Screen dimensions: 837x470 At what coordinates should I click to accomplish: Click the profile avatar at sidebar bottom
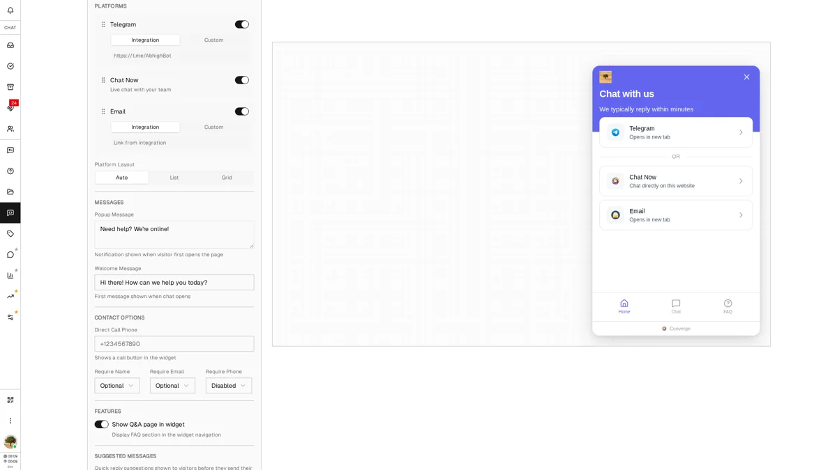[x=10, y=442]
